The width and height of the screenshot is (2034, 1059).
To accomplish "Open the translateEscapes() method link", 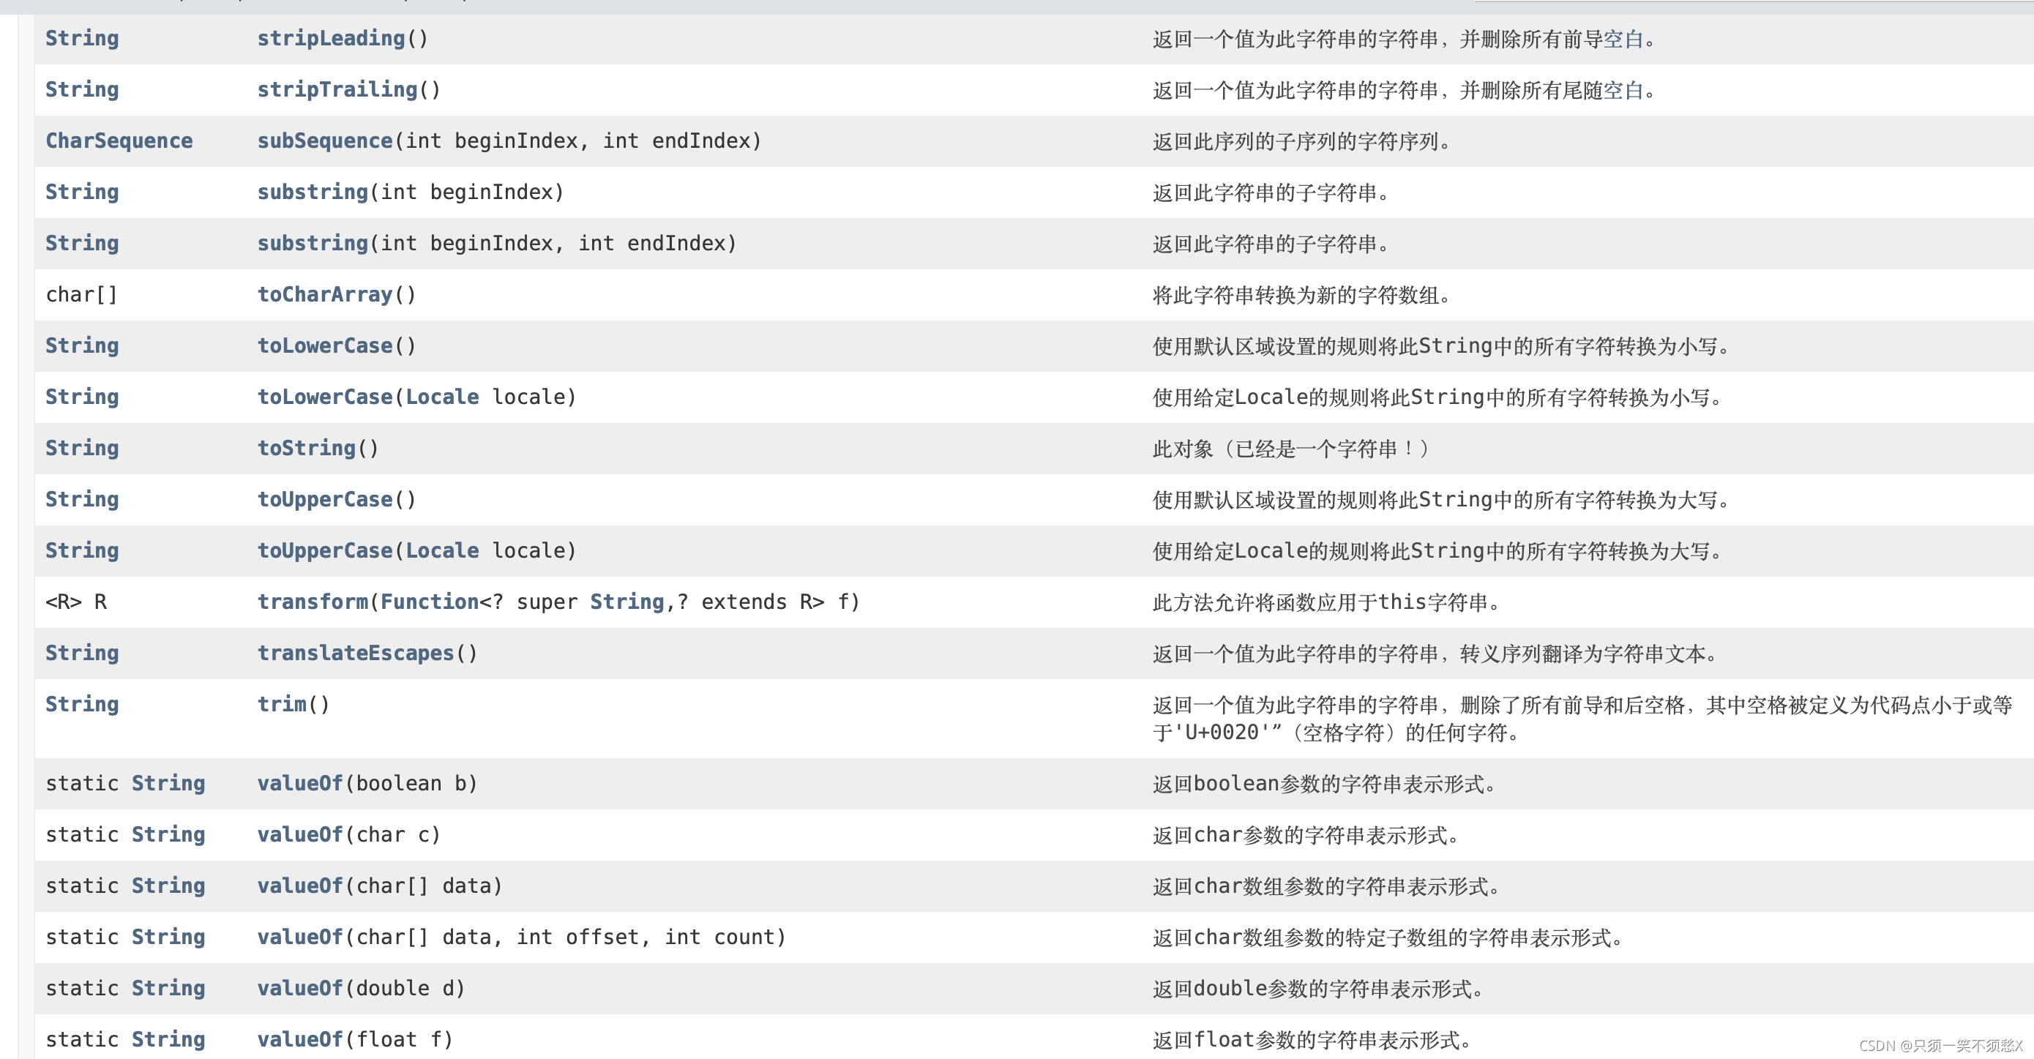I will tap(355, 654).
